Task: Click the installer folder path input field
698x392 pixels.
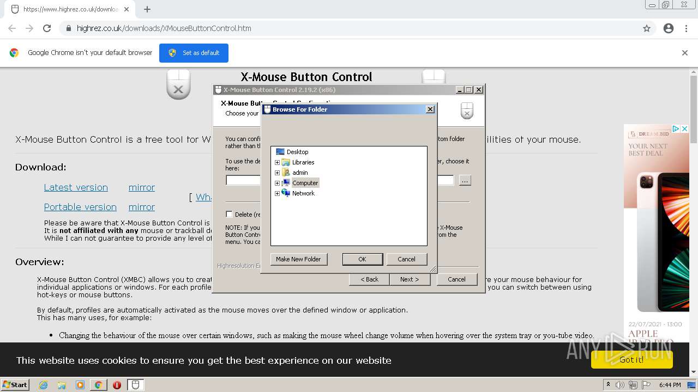Action: click(x=340, y=180)
